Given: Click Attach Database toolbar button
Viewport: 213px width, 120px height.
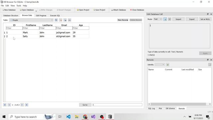Looking at the screenshot, I should 118,10.
